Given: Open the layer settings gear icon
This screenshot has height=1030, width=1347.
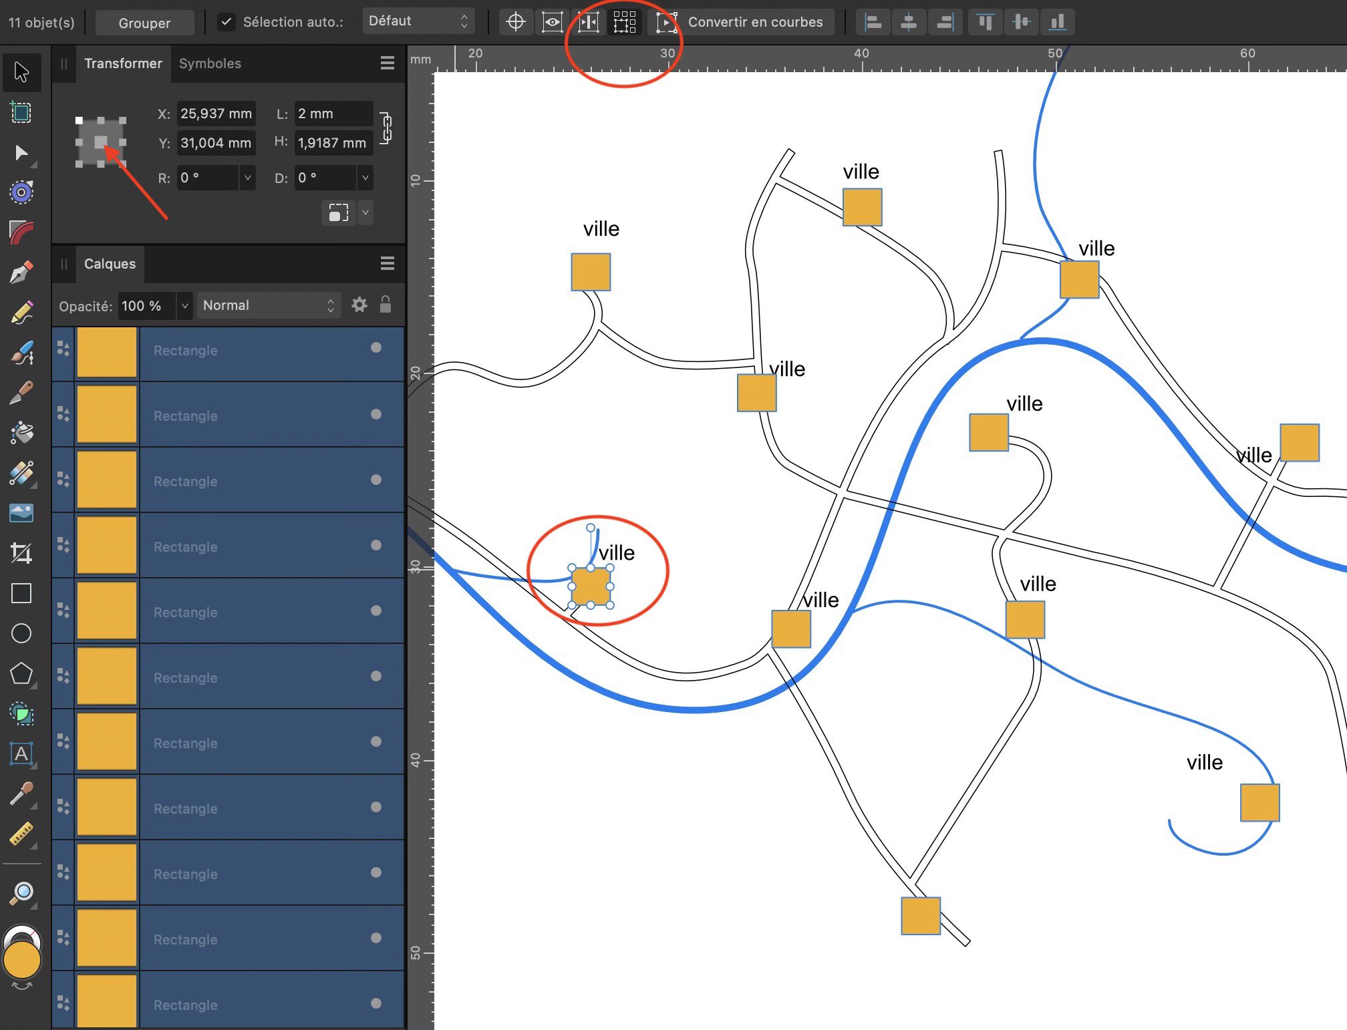Looking at the screenshot, I should (x=359, y=305).
